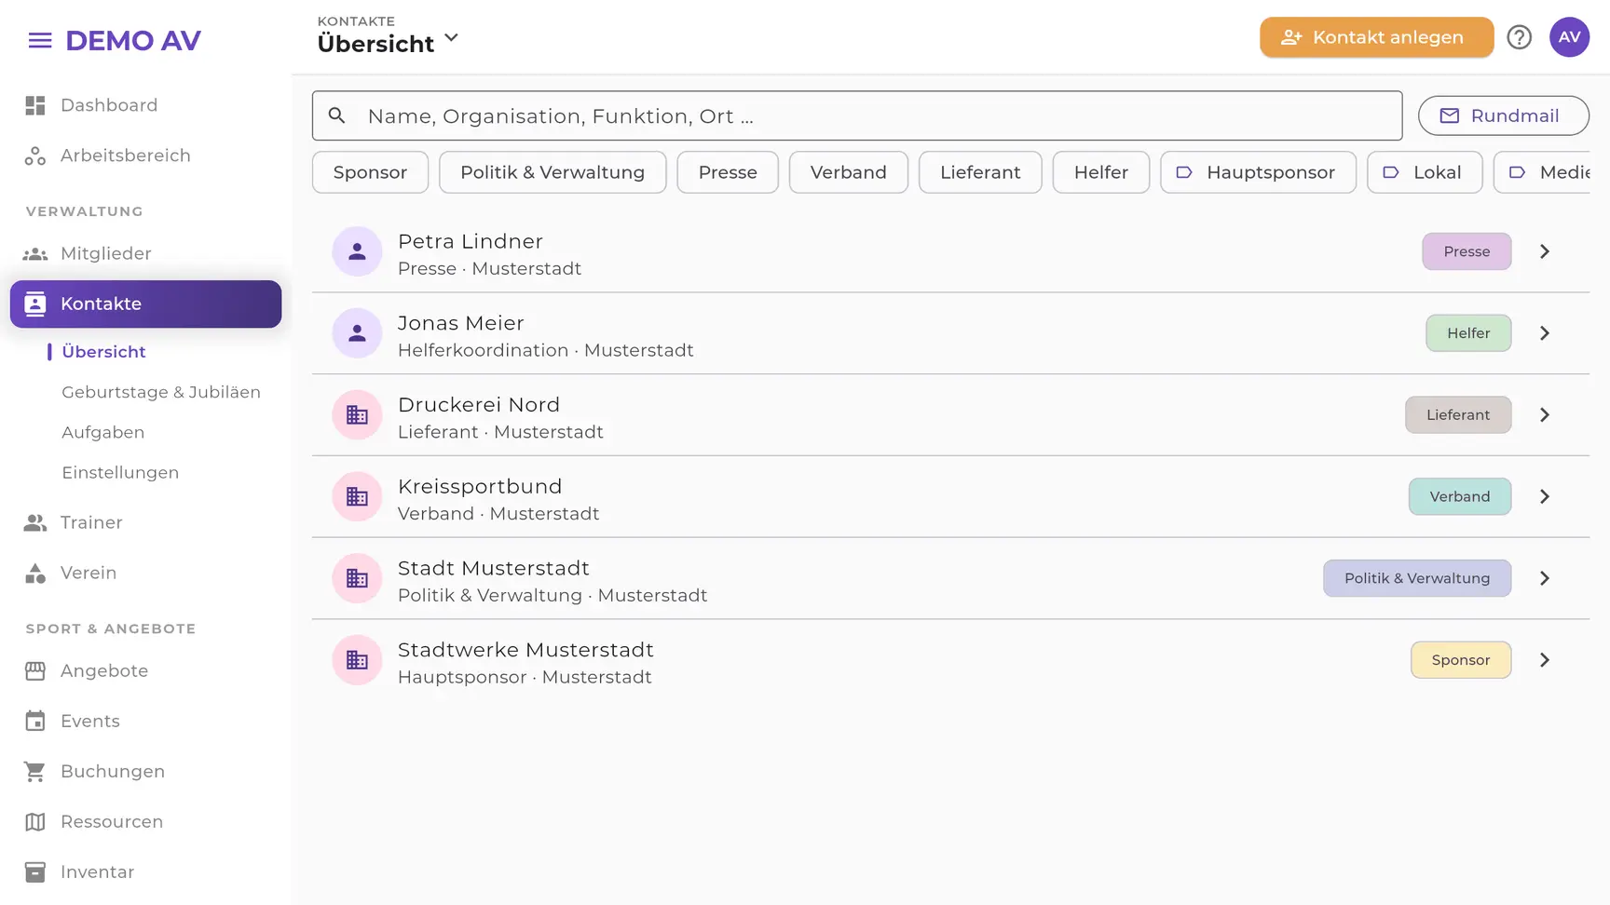1610x905 pixels.
Task: Toggle the Lokal tag filter chip
Action: [x=1424, y=172]
